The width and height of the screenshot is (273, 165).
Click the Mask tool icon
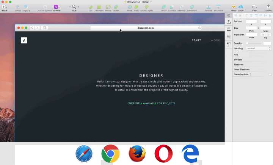130,7
